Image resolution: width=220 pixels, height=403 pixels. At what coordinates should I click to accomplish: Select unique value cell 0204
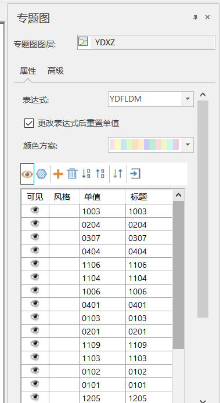[102, 224]
